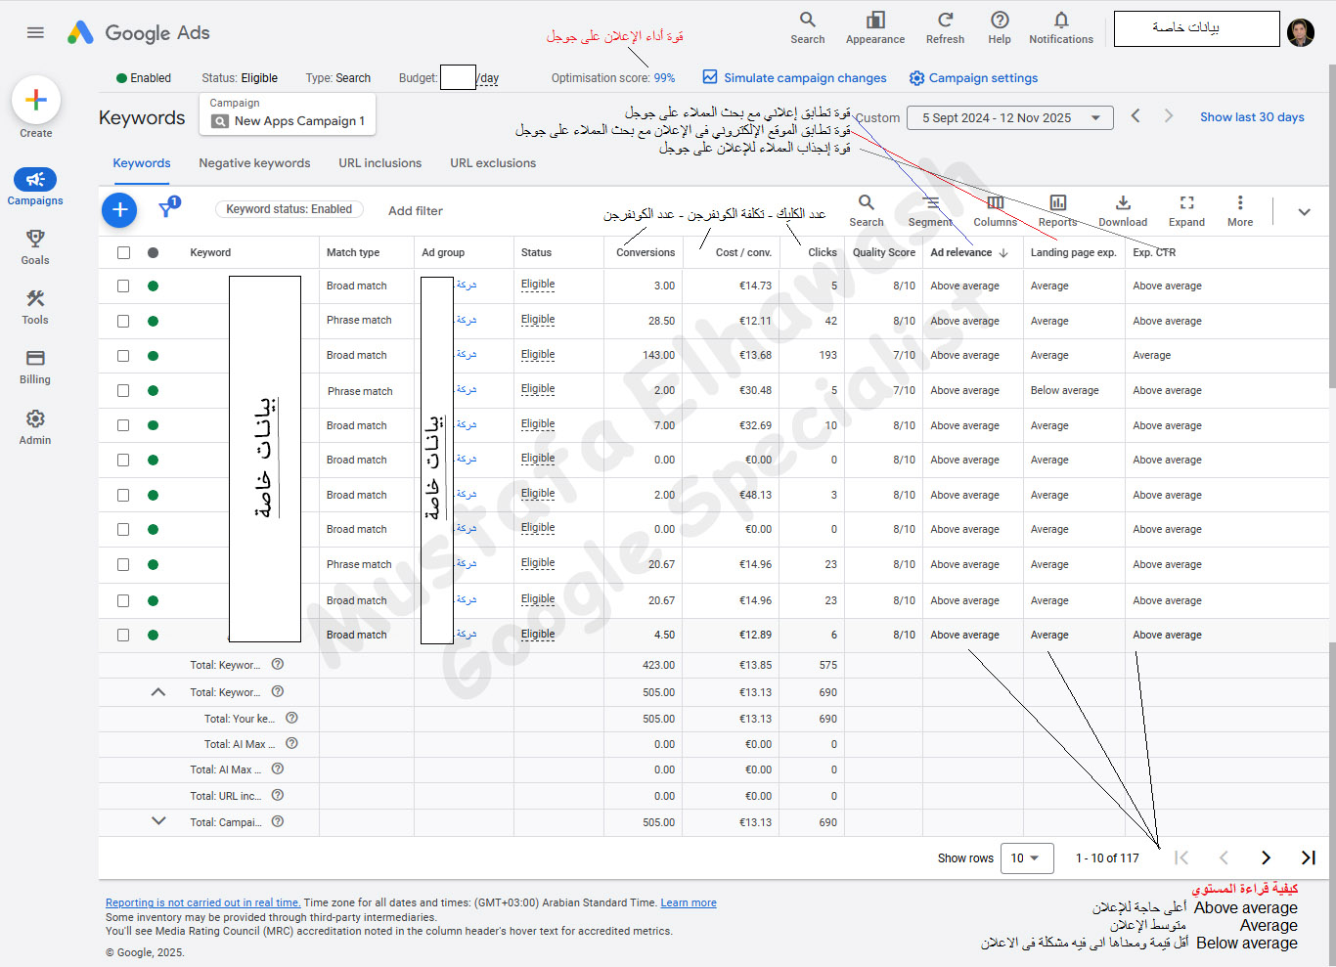Open the Notifications bell

coord(1060,21)
